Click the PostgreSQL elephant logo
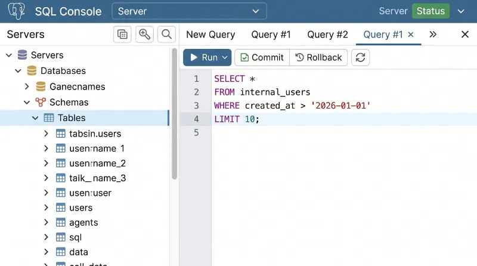This screenshot has height=266, width=477. pos(17,11)
